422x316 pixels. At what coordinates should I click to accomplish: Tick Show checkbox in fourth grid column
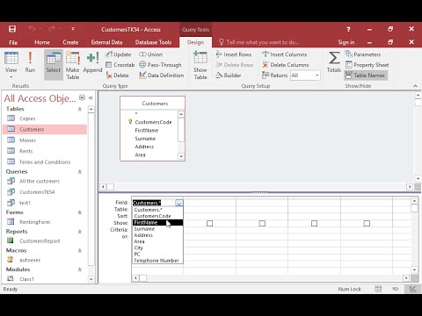[x=314, y=224]
